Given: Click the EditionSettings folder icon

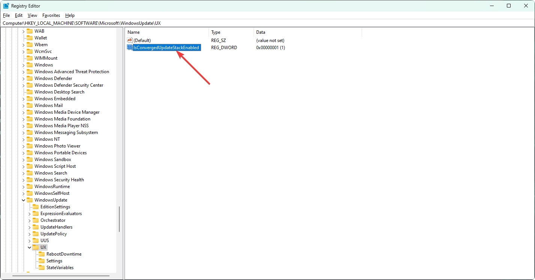Looking at the screenshot, I should pyautogui.click(x=36, y=207).
